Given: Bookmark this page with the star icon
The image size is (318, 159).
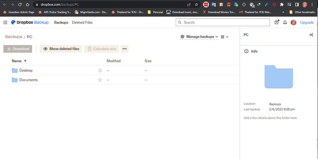Looking at the screenshot, I should [196, 4].
